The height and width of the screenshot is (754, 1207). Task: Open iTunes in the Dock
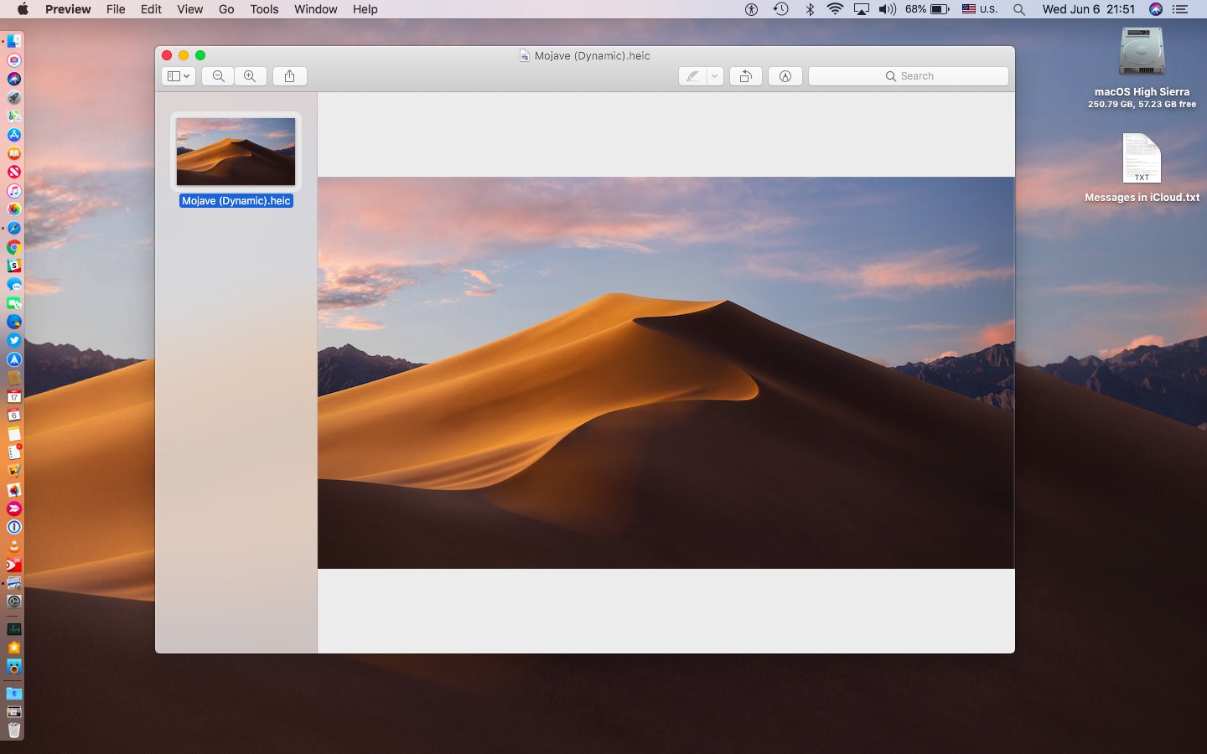(14, 191)
